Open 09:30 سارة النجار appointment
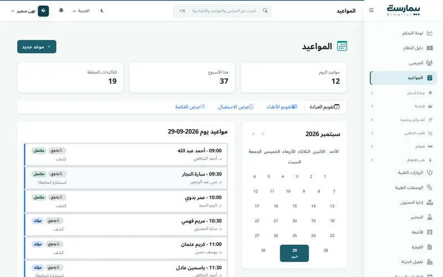443x277 pixels. coord(126,178)
